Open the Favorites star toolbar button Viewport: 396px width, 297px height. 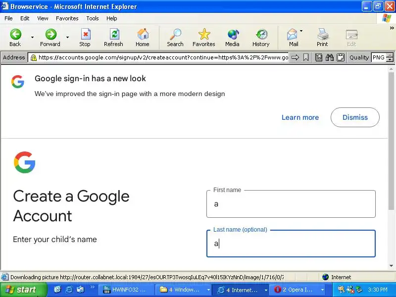point(204,38)
